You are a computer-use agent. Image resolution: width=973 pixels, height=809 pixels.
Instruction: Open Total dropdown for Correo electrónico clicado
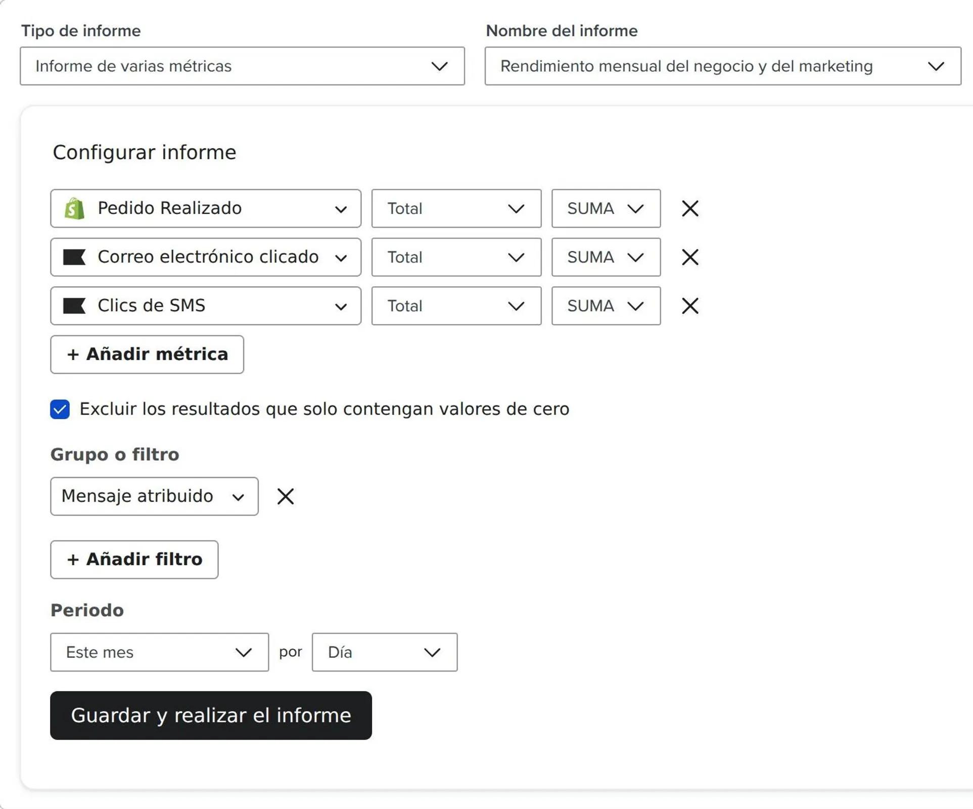456,257
